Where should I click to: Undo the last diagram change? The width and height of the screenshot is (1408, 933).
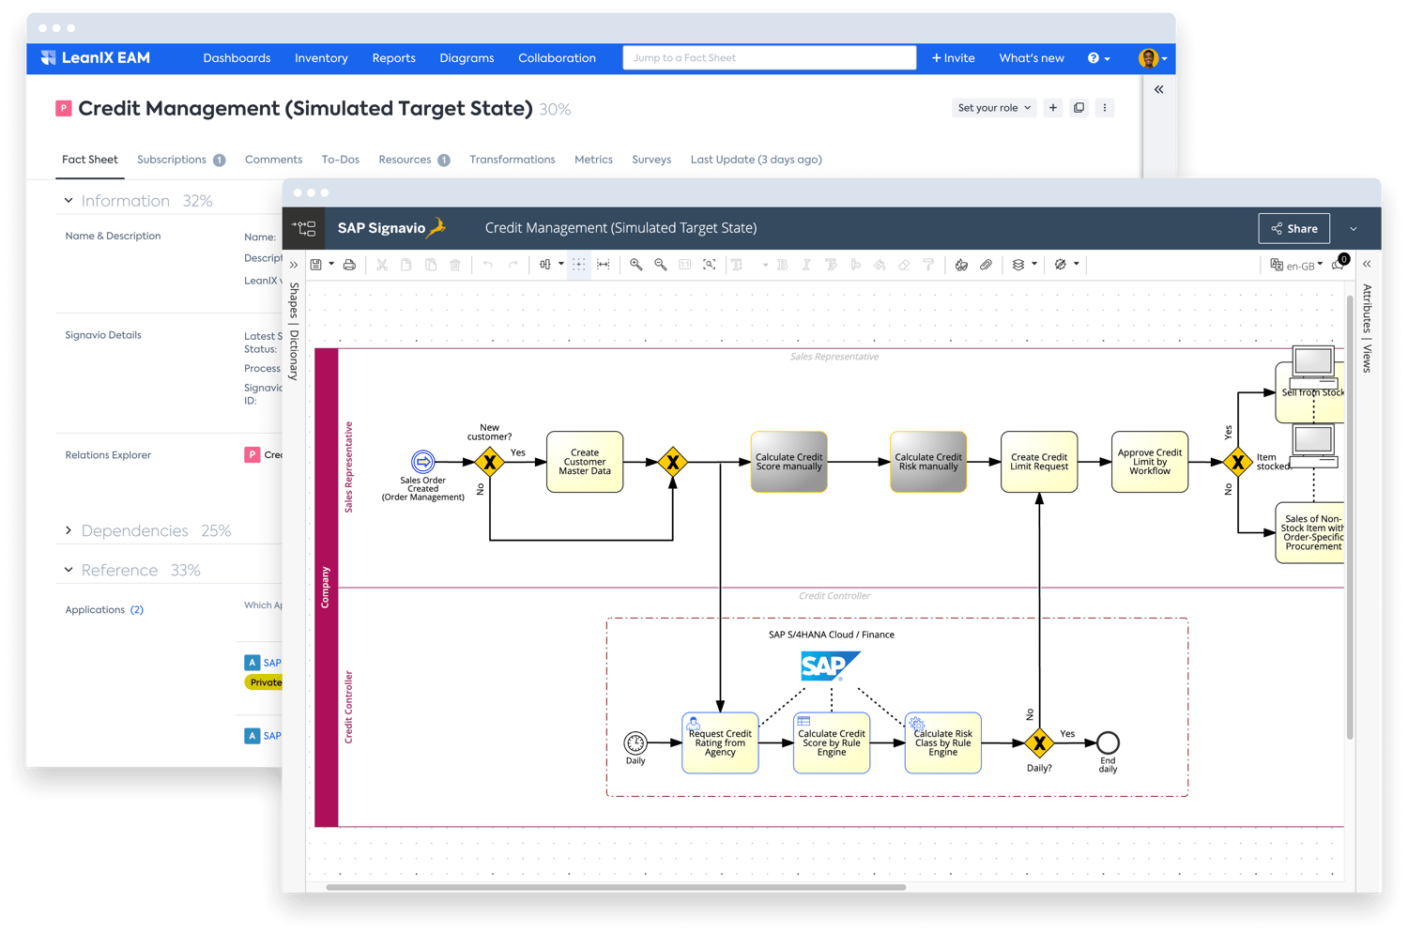point(489,265)
